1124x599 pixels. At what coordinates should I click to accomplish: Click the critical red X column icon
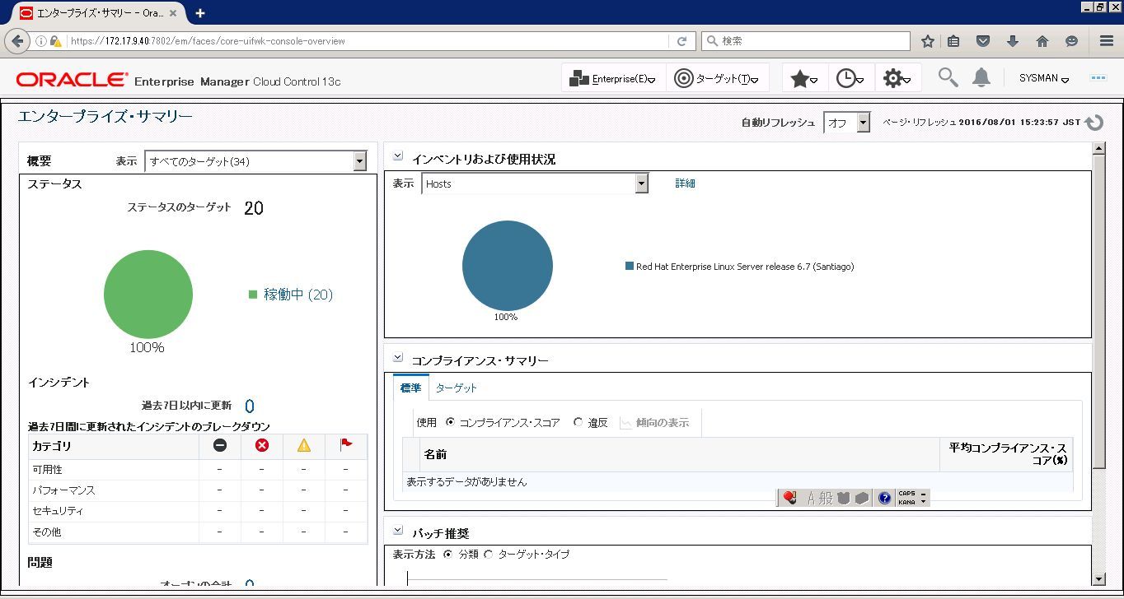point(262,445)
